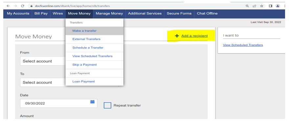
Task: Click the Move Money page heading
Action: tap(33, 37)
